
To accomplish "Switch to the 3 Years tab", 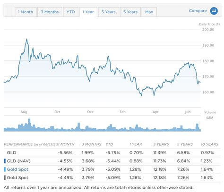I will click(109, 12).
